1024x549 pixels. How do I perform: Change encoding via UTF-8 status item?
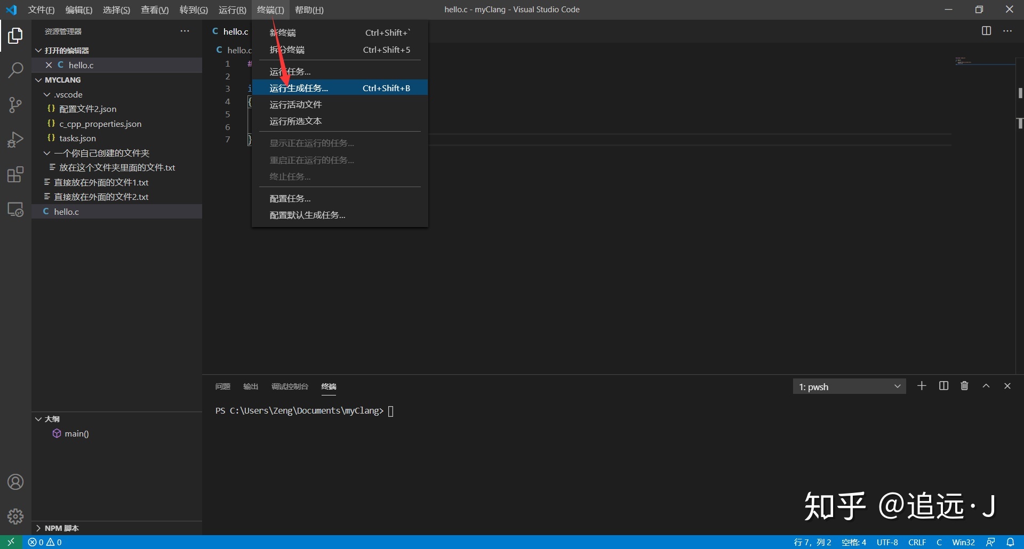tap(887, 542)
